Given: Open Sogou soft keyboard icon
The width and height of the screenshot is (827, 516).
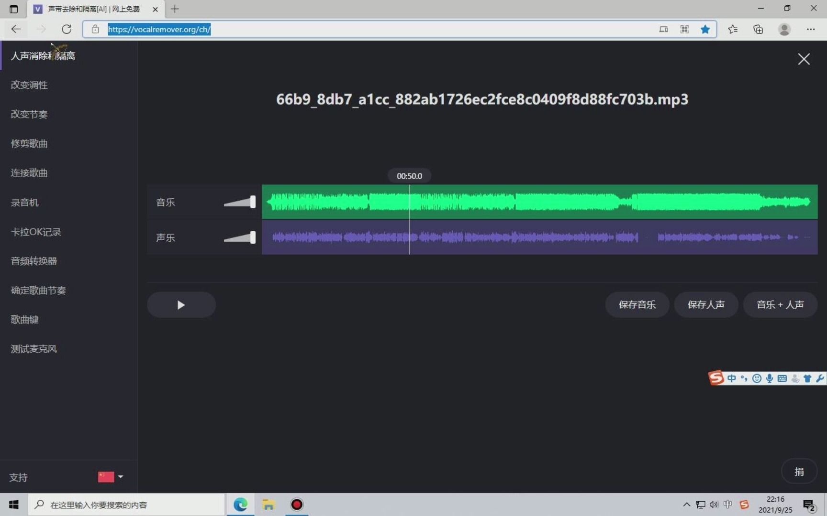Looking at the screenshot, I should pyautogui.click(x=782, y=378).
